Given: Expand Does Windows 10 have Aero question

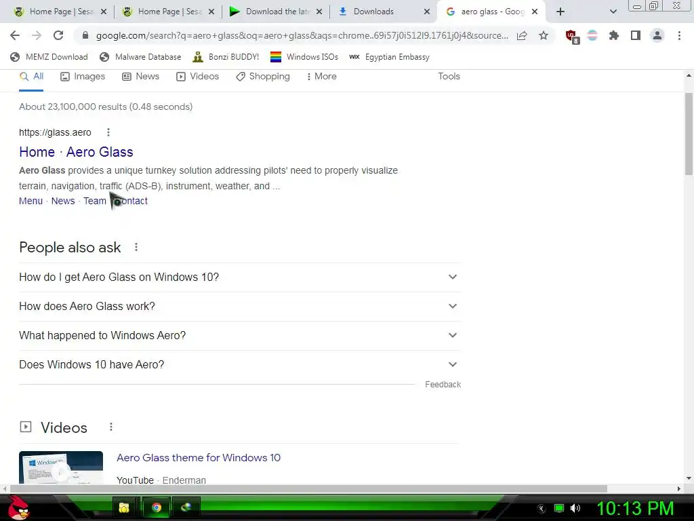Looking at the screenshot, I should (240, 364).
